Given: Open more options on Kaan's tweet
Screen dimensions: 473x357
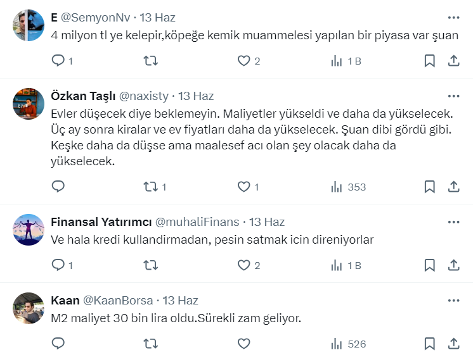Looking at the screenshot, I should (x=454, y=301).
